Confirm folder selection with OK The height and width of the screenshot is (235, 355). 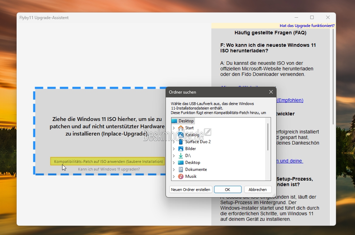228,190
